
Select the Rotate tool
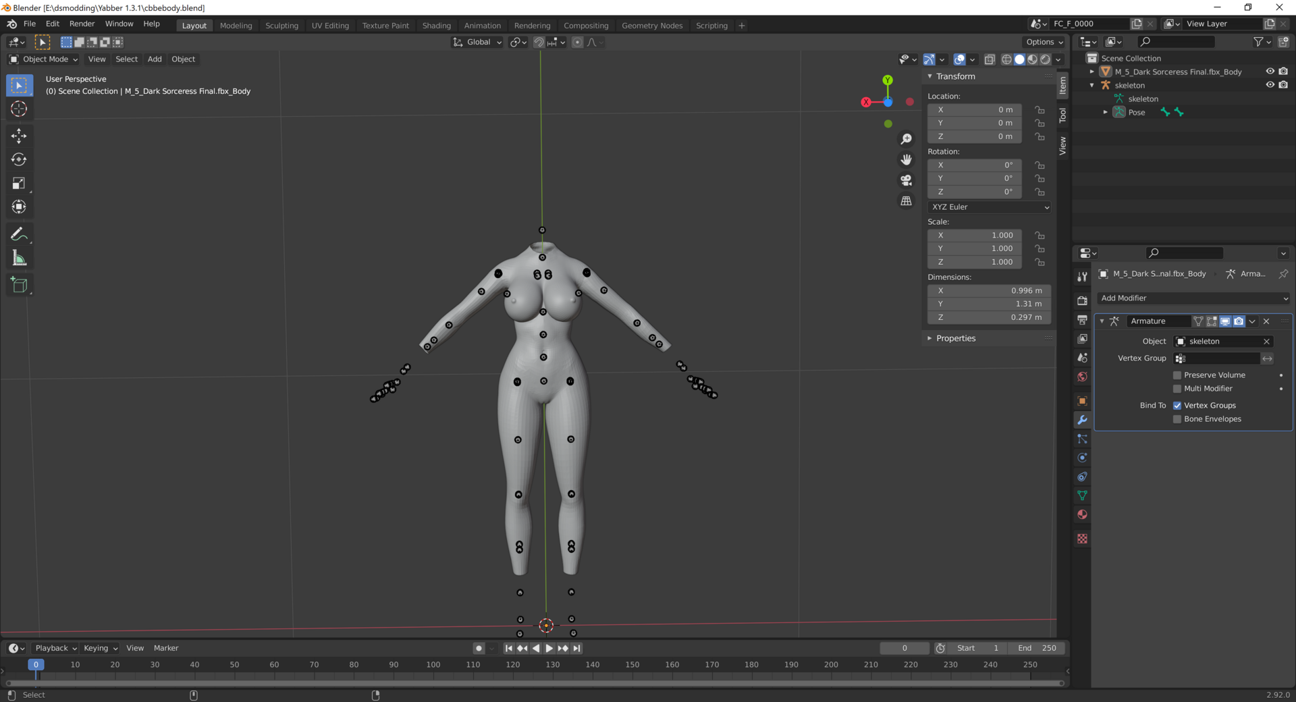[x=19, y=159]
